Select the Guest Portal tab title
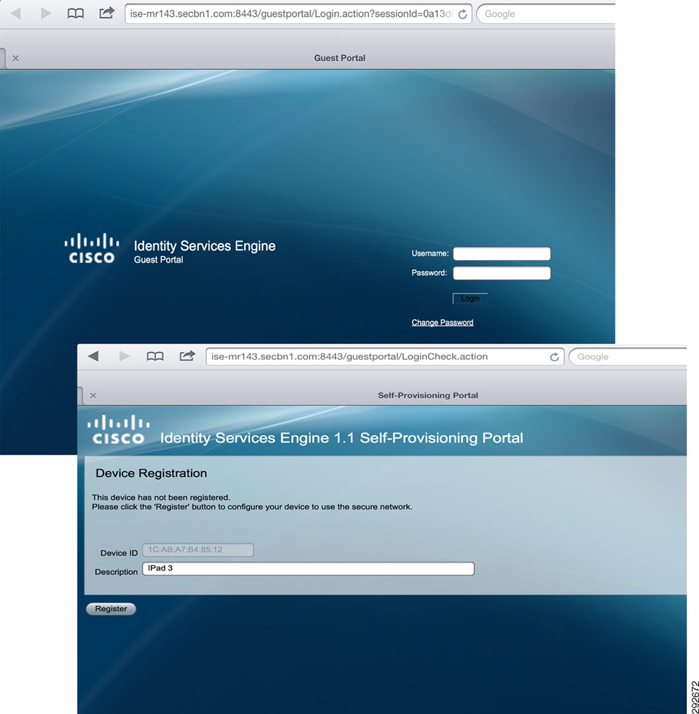699x714 pixels. pos(339,58)
